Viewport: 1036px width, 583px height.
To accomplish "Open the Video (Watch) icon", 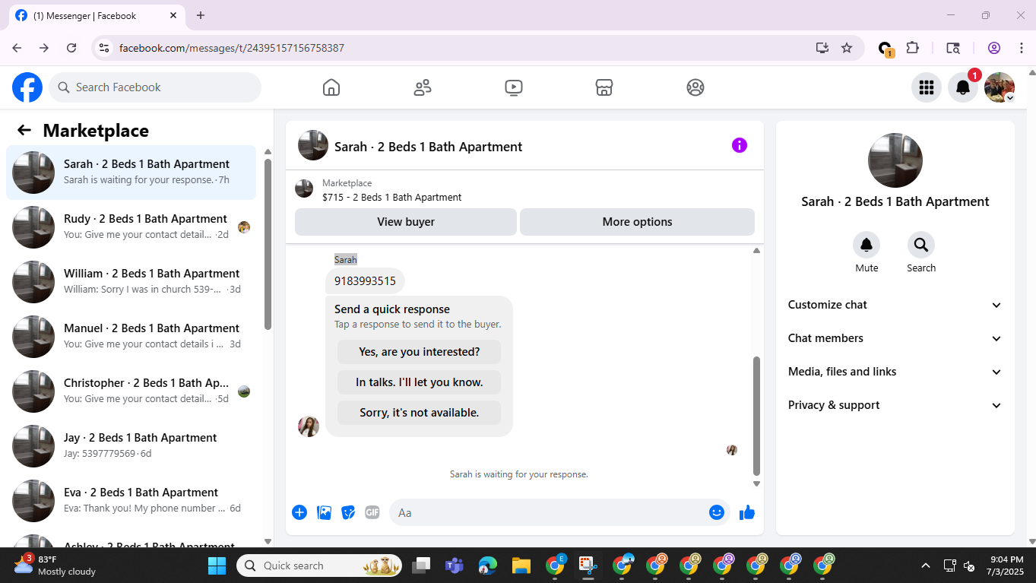I will tap(513, 87).
